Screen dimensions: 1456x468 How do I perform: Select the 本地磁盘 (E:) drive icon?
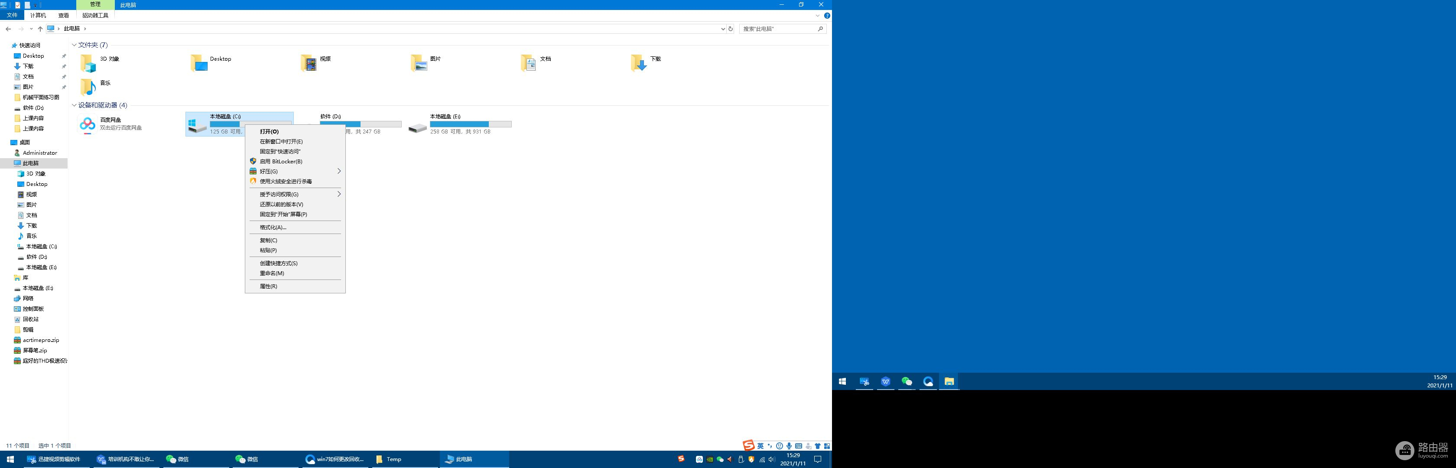(418, 128)
